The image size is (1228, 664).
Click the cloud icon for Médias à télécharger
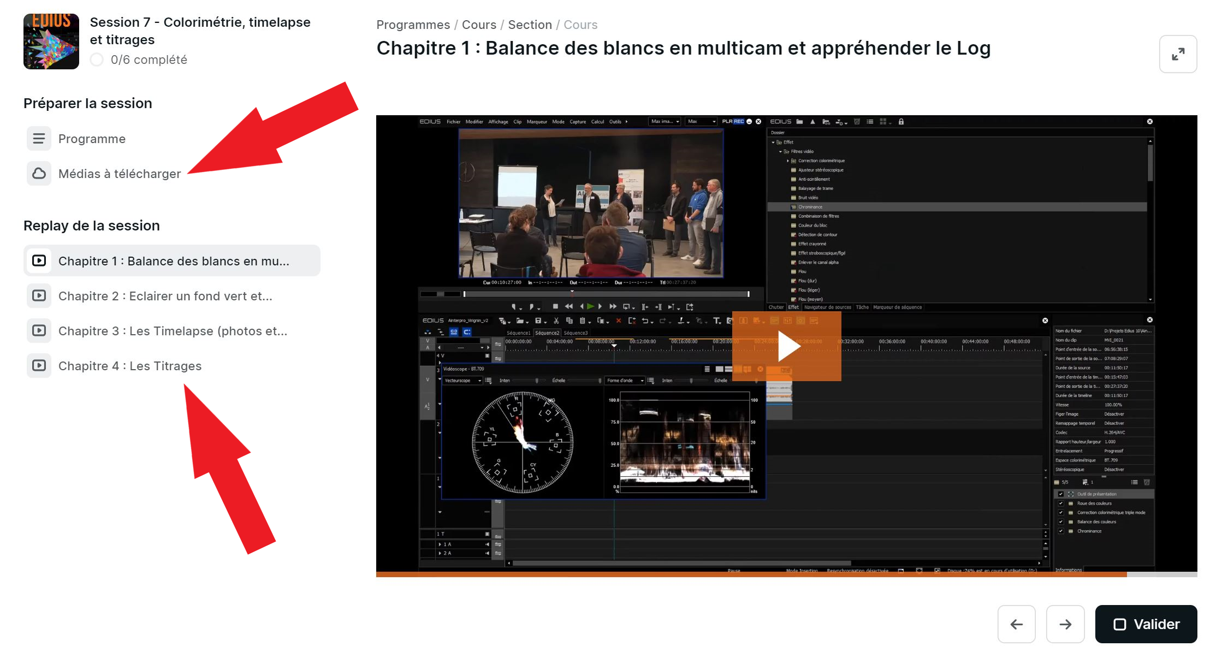[x=39, y=174]
